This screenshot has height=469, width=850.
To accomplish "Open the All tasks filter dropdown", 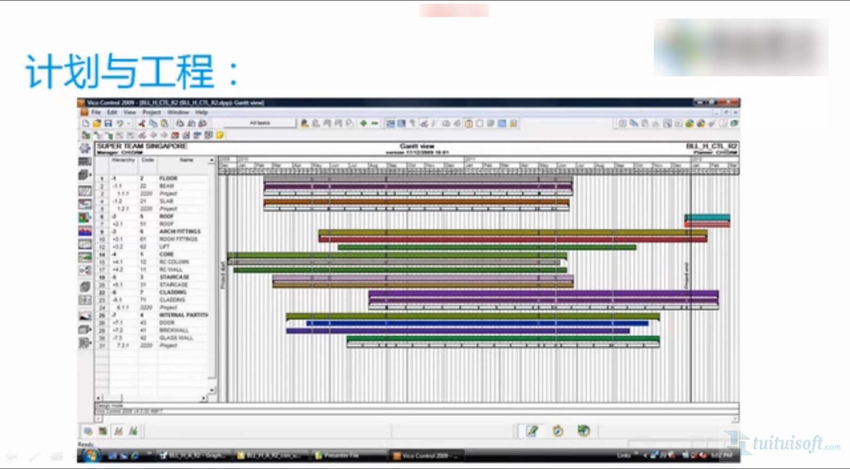I will (260, 123).
